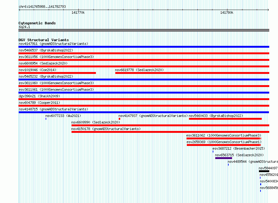Open variant nsv5466537 (ByrskaBishop2022) label

(46, 50)
